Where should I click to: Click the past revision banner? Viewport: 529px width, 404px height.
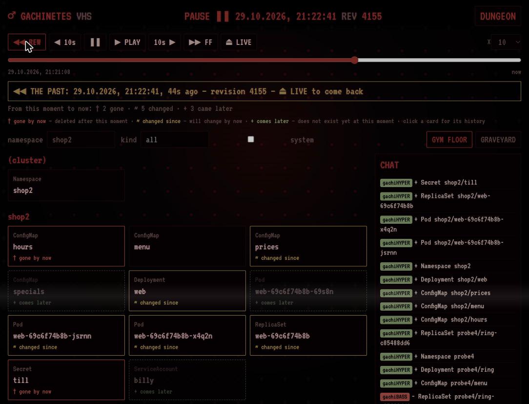[x=264, y=91]
